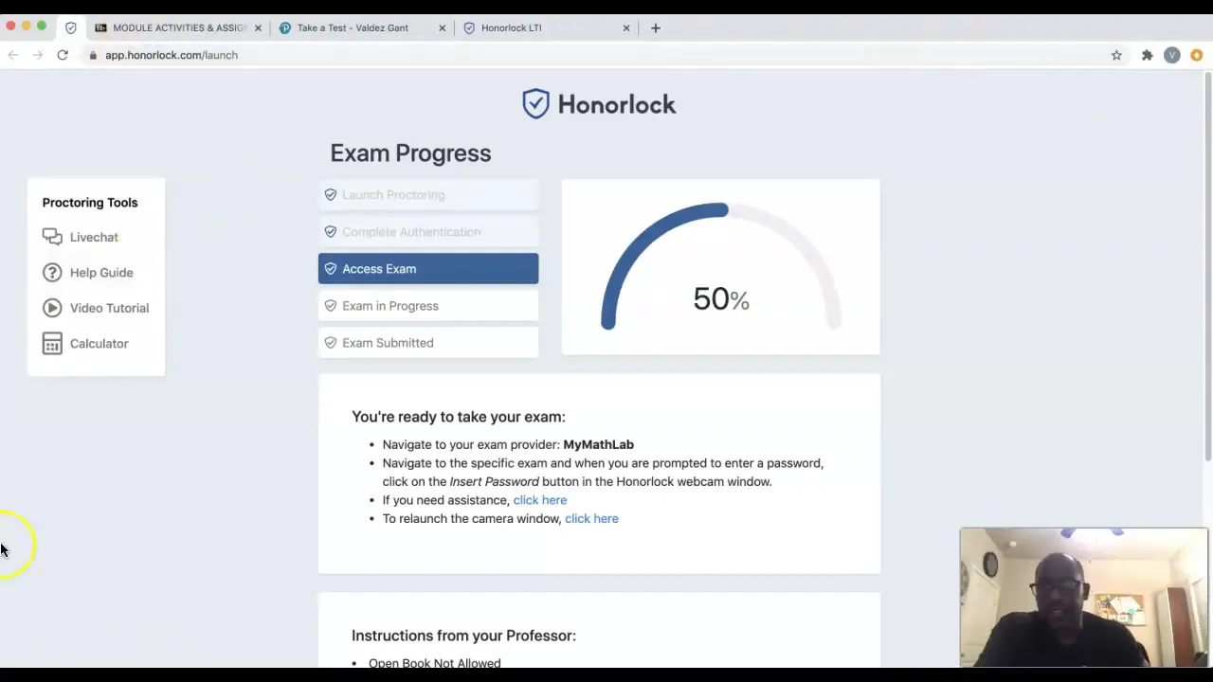Open the Livechat link

coord(94,237)
